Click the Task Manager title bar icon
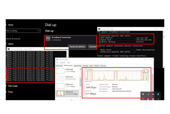Image resolution: width=170 pixels, height=114 pixels. tap(57, 59)
